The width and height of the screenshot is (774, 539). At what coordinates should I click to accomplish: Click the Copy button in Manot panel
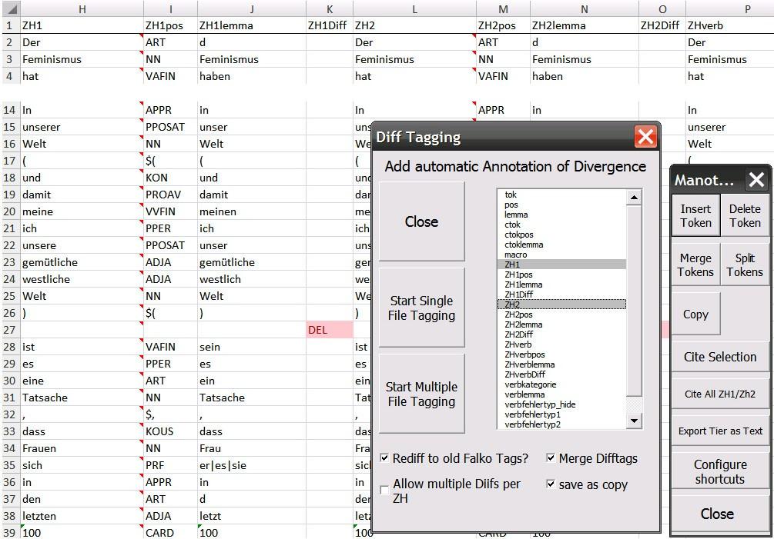pyautogui.click(x=695, y=314)
